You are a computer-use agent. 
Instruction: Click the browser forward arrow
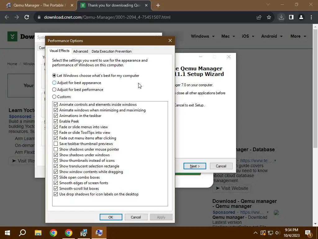pyautogui.click(x=17, y=17)
